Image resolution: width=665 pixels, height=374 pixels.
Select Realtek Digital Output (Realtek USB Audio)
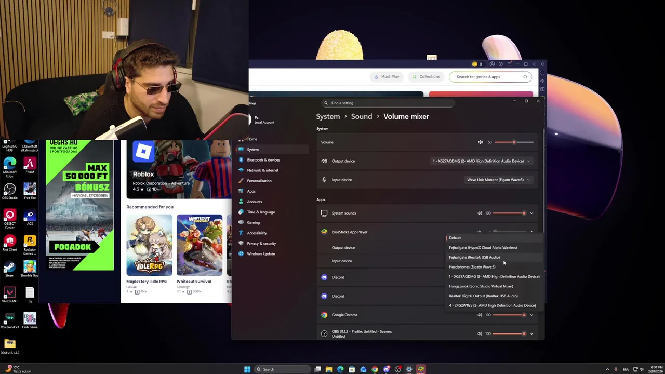[x=494, y=296]
